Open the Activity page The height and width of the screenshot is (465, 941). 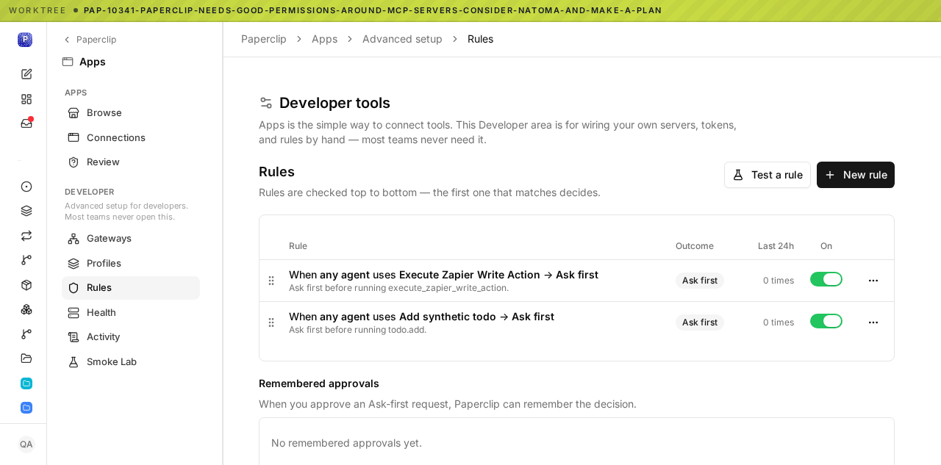(x=131, y=337)
